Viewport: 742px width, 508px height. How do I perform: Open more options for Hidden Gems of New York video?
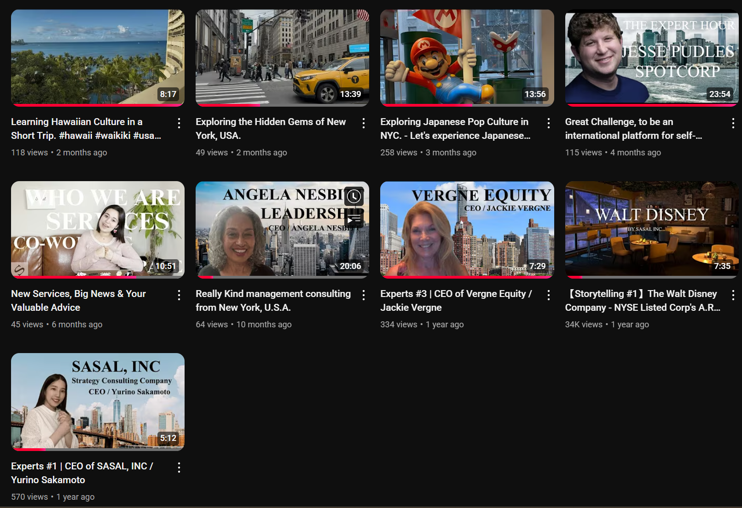tap(364, 123)
